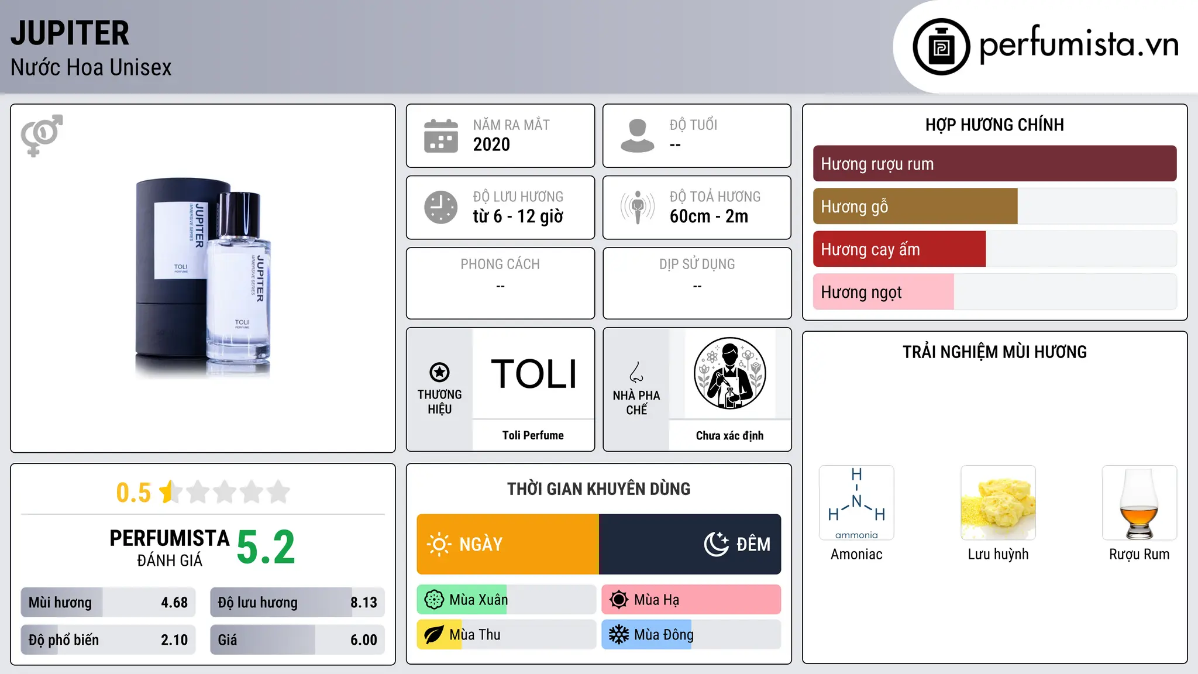Open the perfumista.vn site name link
This screenshot has width=1198, height=674.
click(x=1079, y=44)
